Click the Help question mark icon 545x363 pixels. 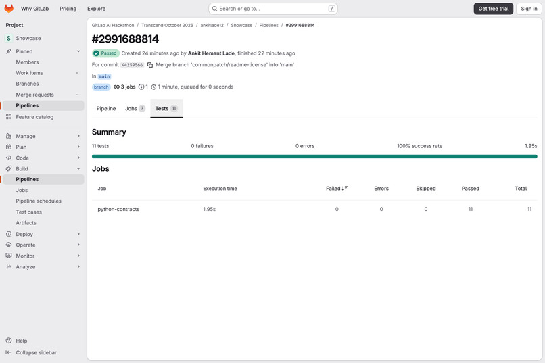(x=9, y=341)
